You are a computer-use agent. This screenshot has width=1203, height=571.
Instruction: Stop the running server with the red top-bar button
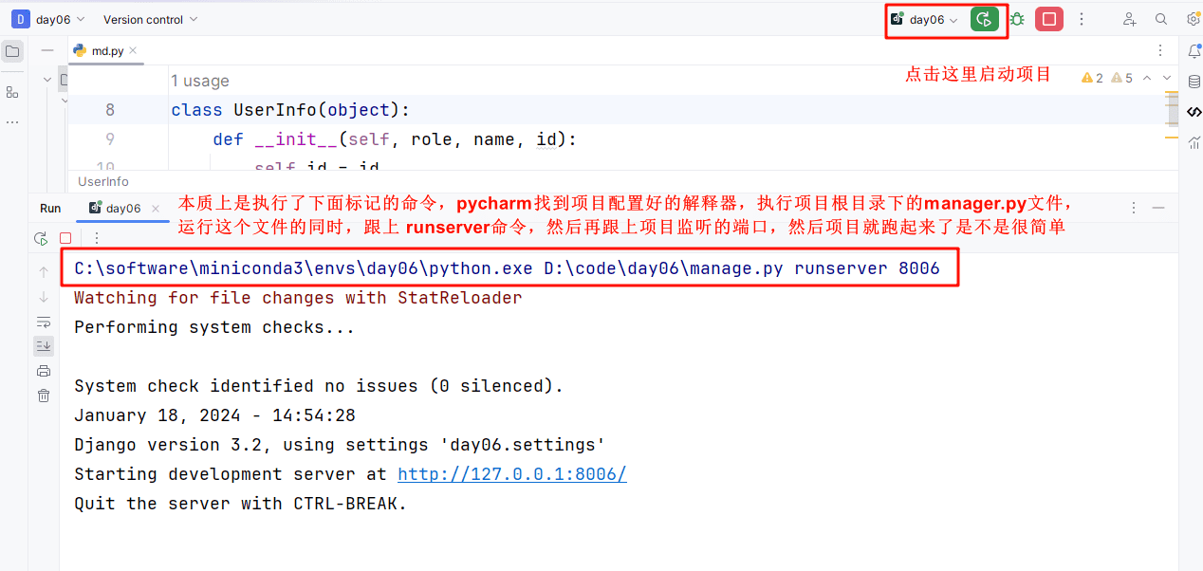pyautogui.click(x=1049, y=19)
